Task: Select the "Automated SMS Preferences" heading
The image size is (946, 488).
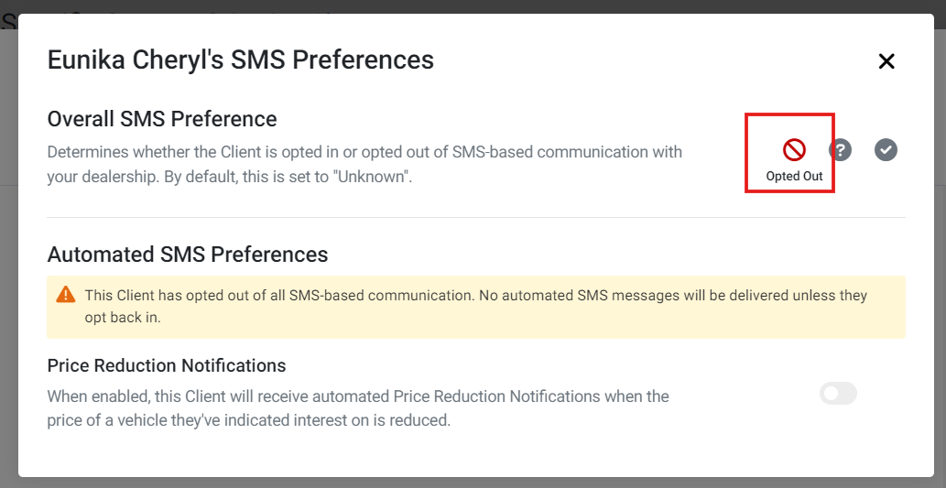Action: [x=188, y=254]
